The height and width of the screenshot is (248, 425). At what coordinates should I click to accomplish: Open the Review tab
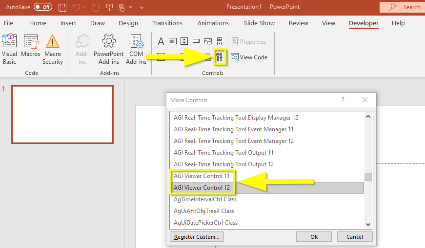coord(299,23)
